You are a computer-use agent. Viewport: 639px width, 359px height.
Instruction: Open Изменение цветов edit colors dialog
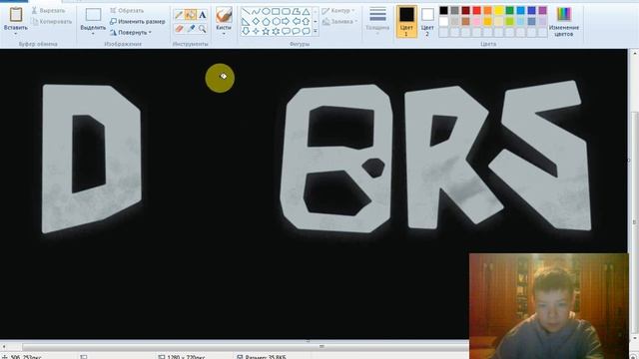[x=564, y=22]
